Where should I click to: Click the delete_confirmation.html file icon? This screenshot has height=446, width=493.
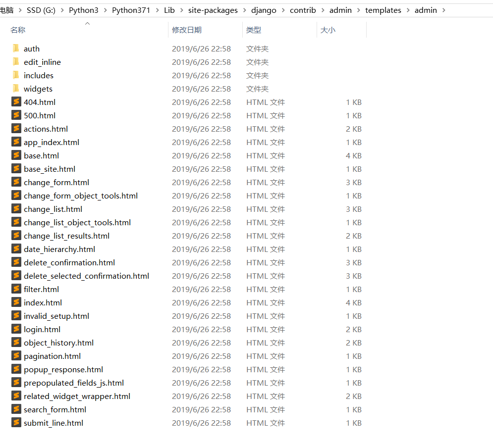pyautogui.click(x=16, y=262)
